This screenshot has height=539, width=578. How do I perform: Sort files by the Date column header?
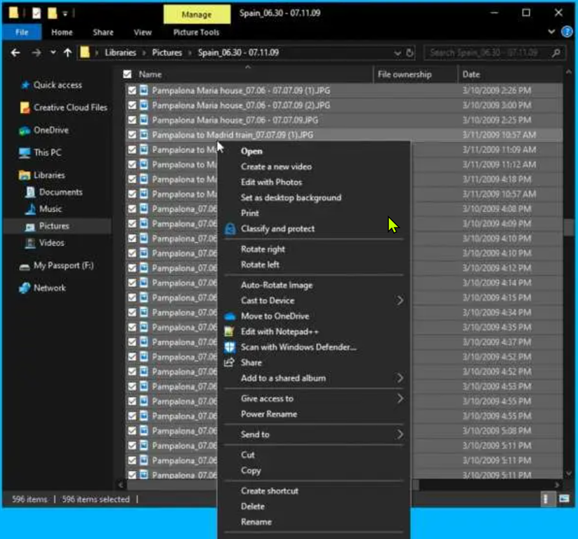tap(471, 74)
